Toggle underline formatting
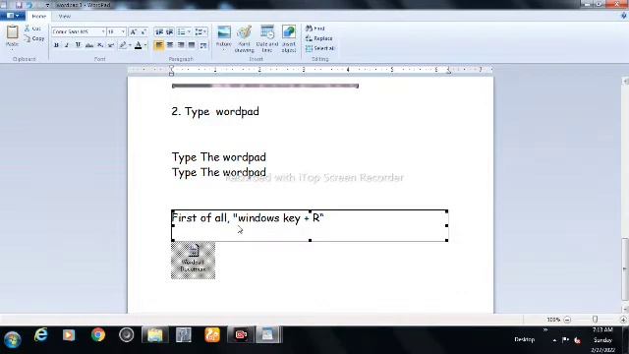Viewport: 629px width, 354px height. point(78,45)
